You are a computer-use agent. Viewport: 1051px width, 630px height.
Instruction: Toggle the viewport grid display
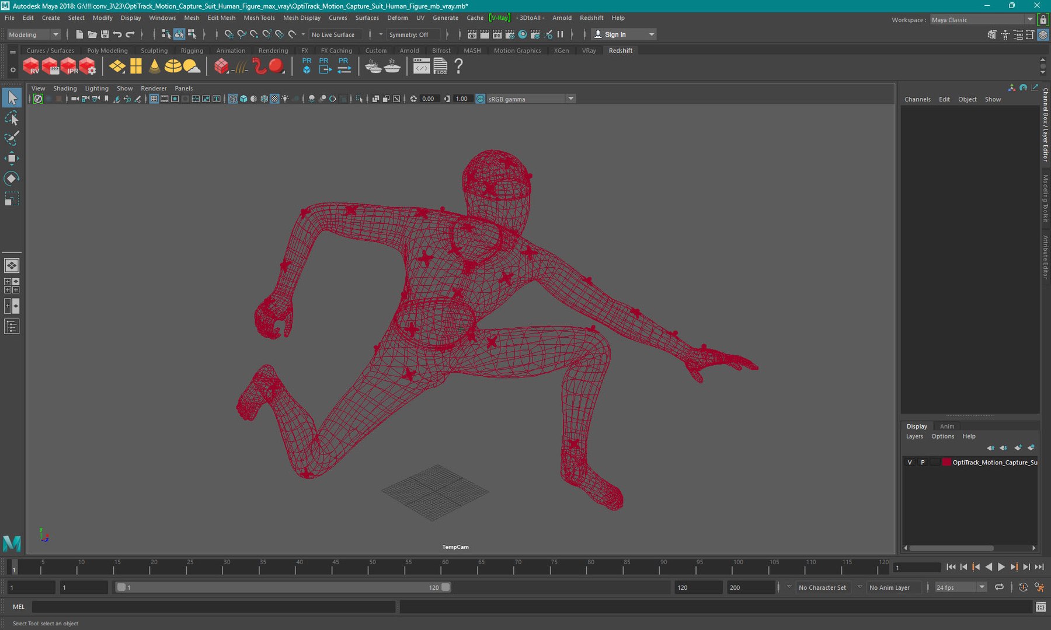[154, 99]
